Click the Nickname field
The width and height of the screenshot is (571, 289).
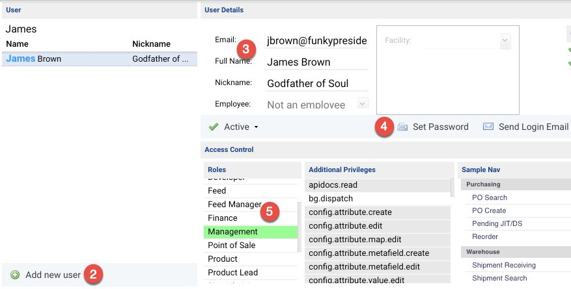click(316, 83)
